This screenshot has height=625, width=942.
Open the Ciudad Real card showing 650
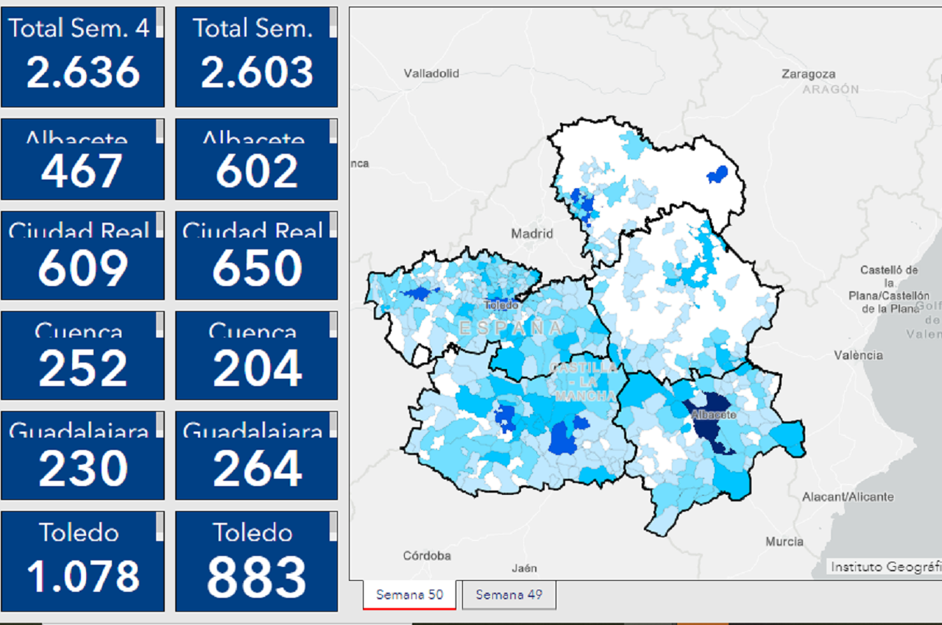pos(256,256)
